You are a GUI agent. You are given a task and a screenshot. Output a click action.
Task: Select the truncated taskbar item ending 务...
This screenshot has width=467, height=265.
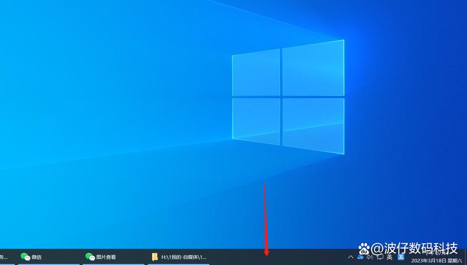[x=4, y=257]
